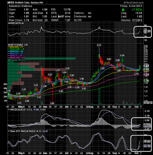Screen dimensions: 153x155
Task: Click the 1.32 late July low label
Action: [x=84, y=89]
